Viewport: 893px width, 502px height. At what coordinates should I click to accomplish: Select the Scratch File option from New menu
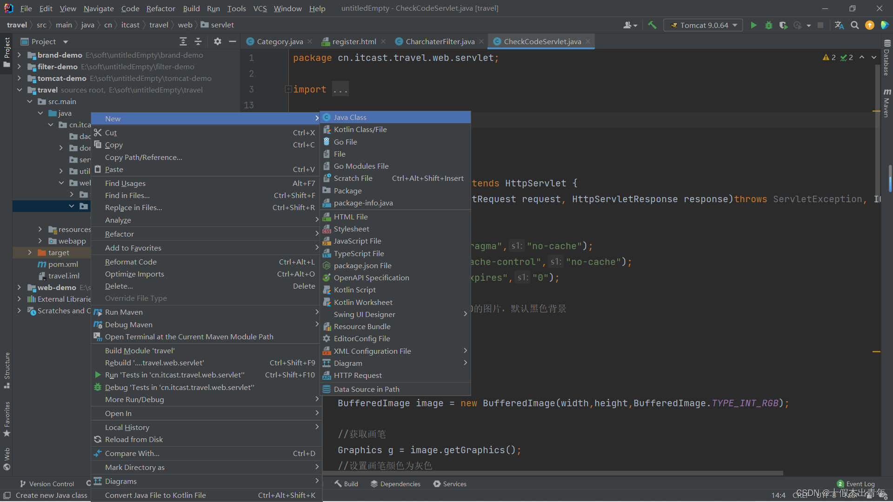[353, 178]
